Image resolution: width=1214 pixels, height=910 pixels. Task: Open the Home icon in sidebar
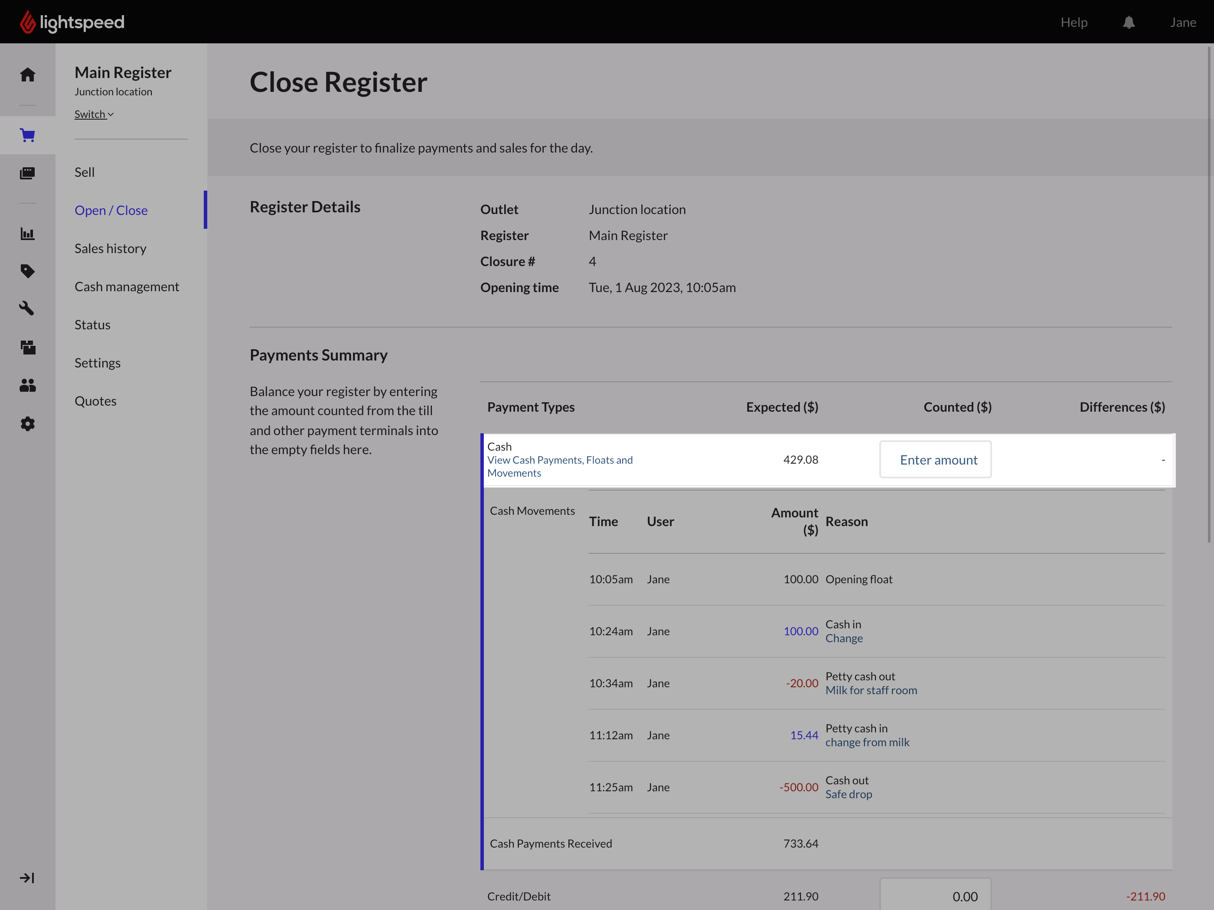pos(27,75)
